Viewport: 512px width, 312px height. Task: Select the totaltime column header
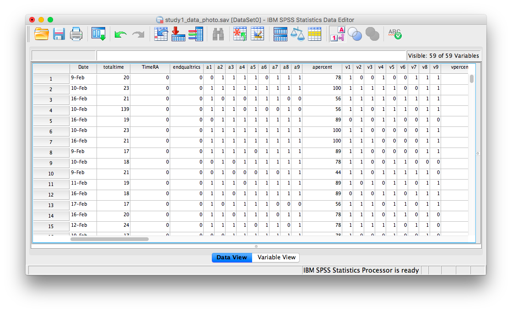point(113,67)
